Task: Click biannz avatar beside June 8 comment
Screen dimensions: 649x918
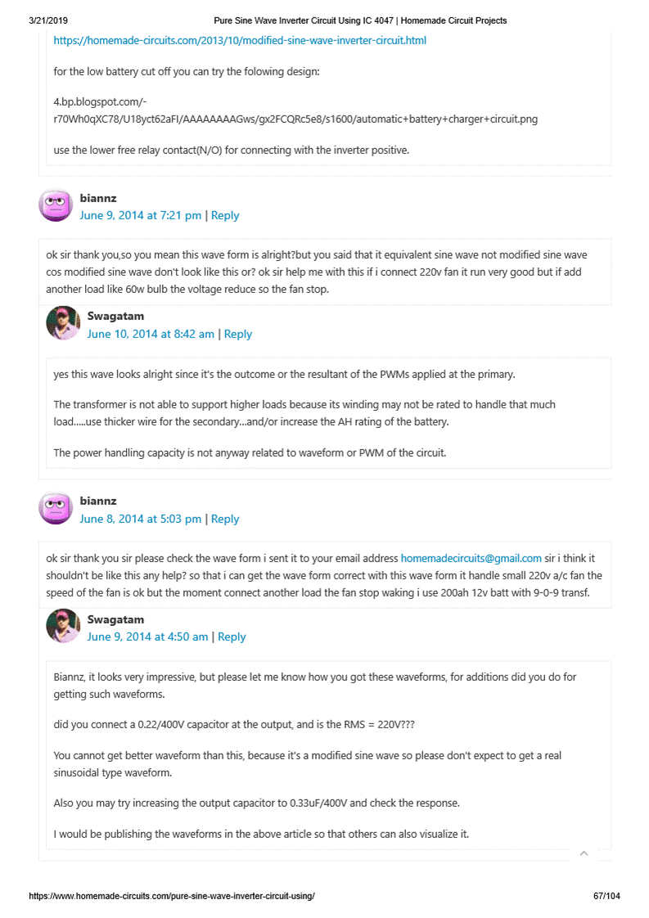Action: click(x=56, y=508)
